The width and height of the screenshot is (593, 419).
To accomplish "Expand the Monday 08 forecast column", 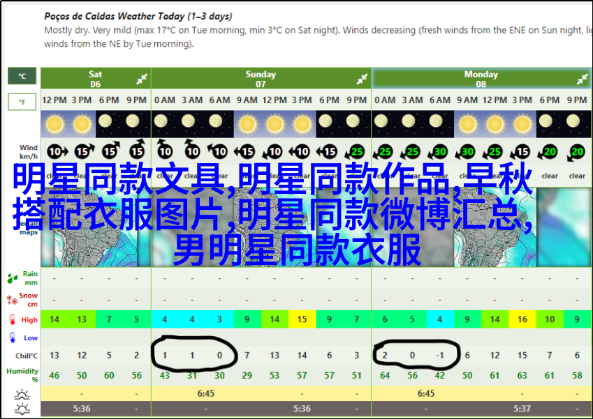I will coord(583,79).
